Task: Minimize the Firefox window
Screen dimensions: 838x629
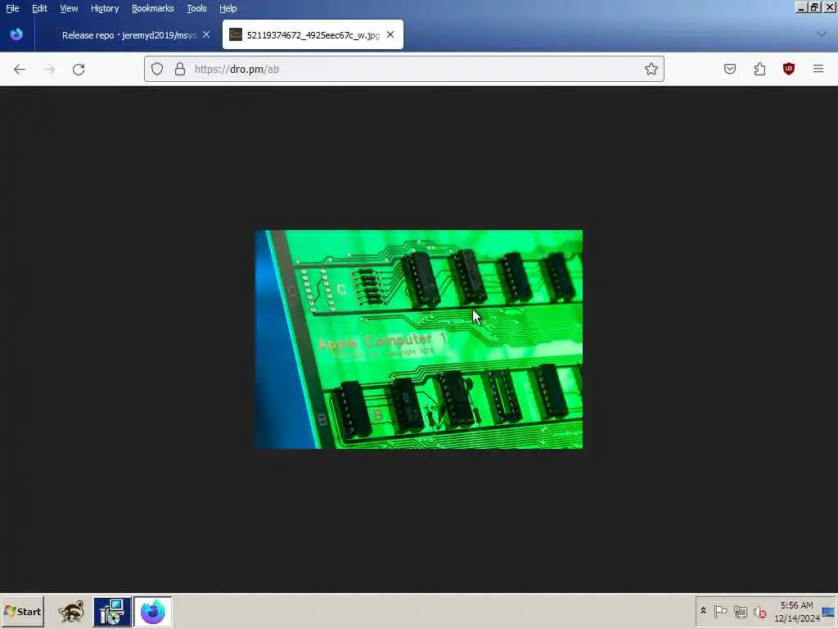Action: pos(801,7)
